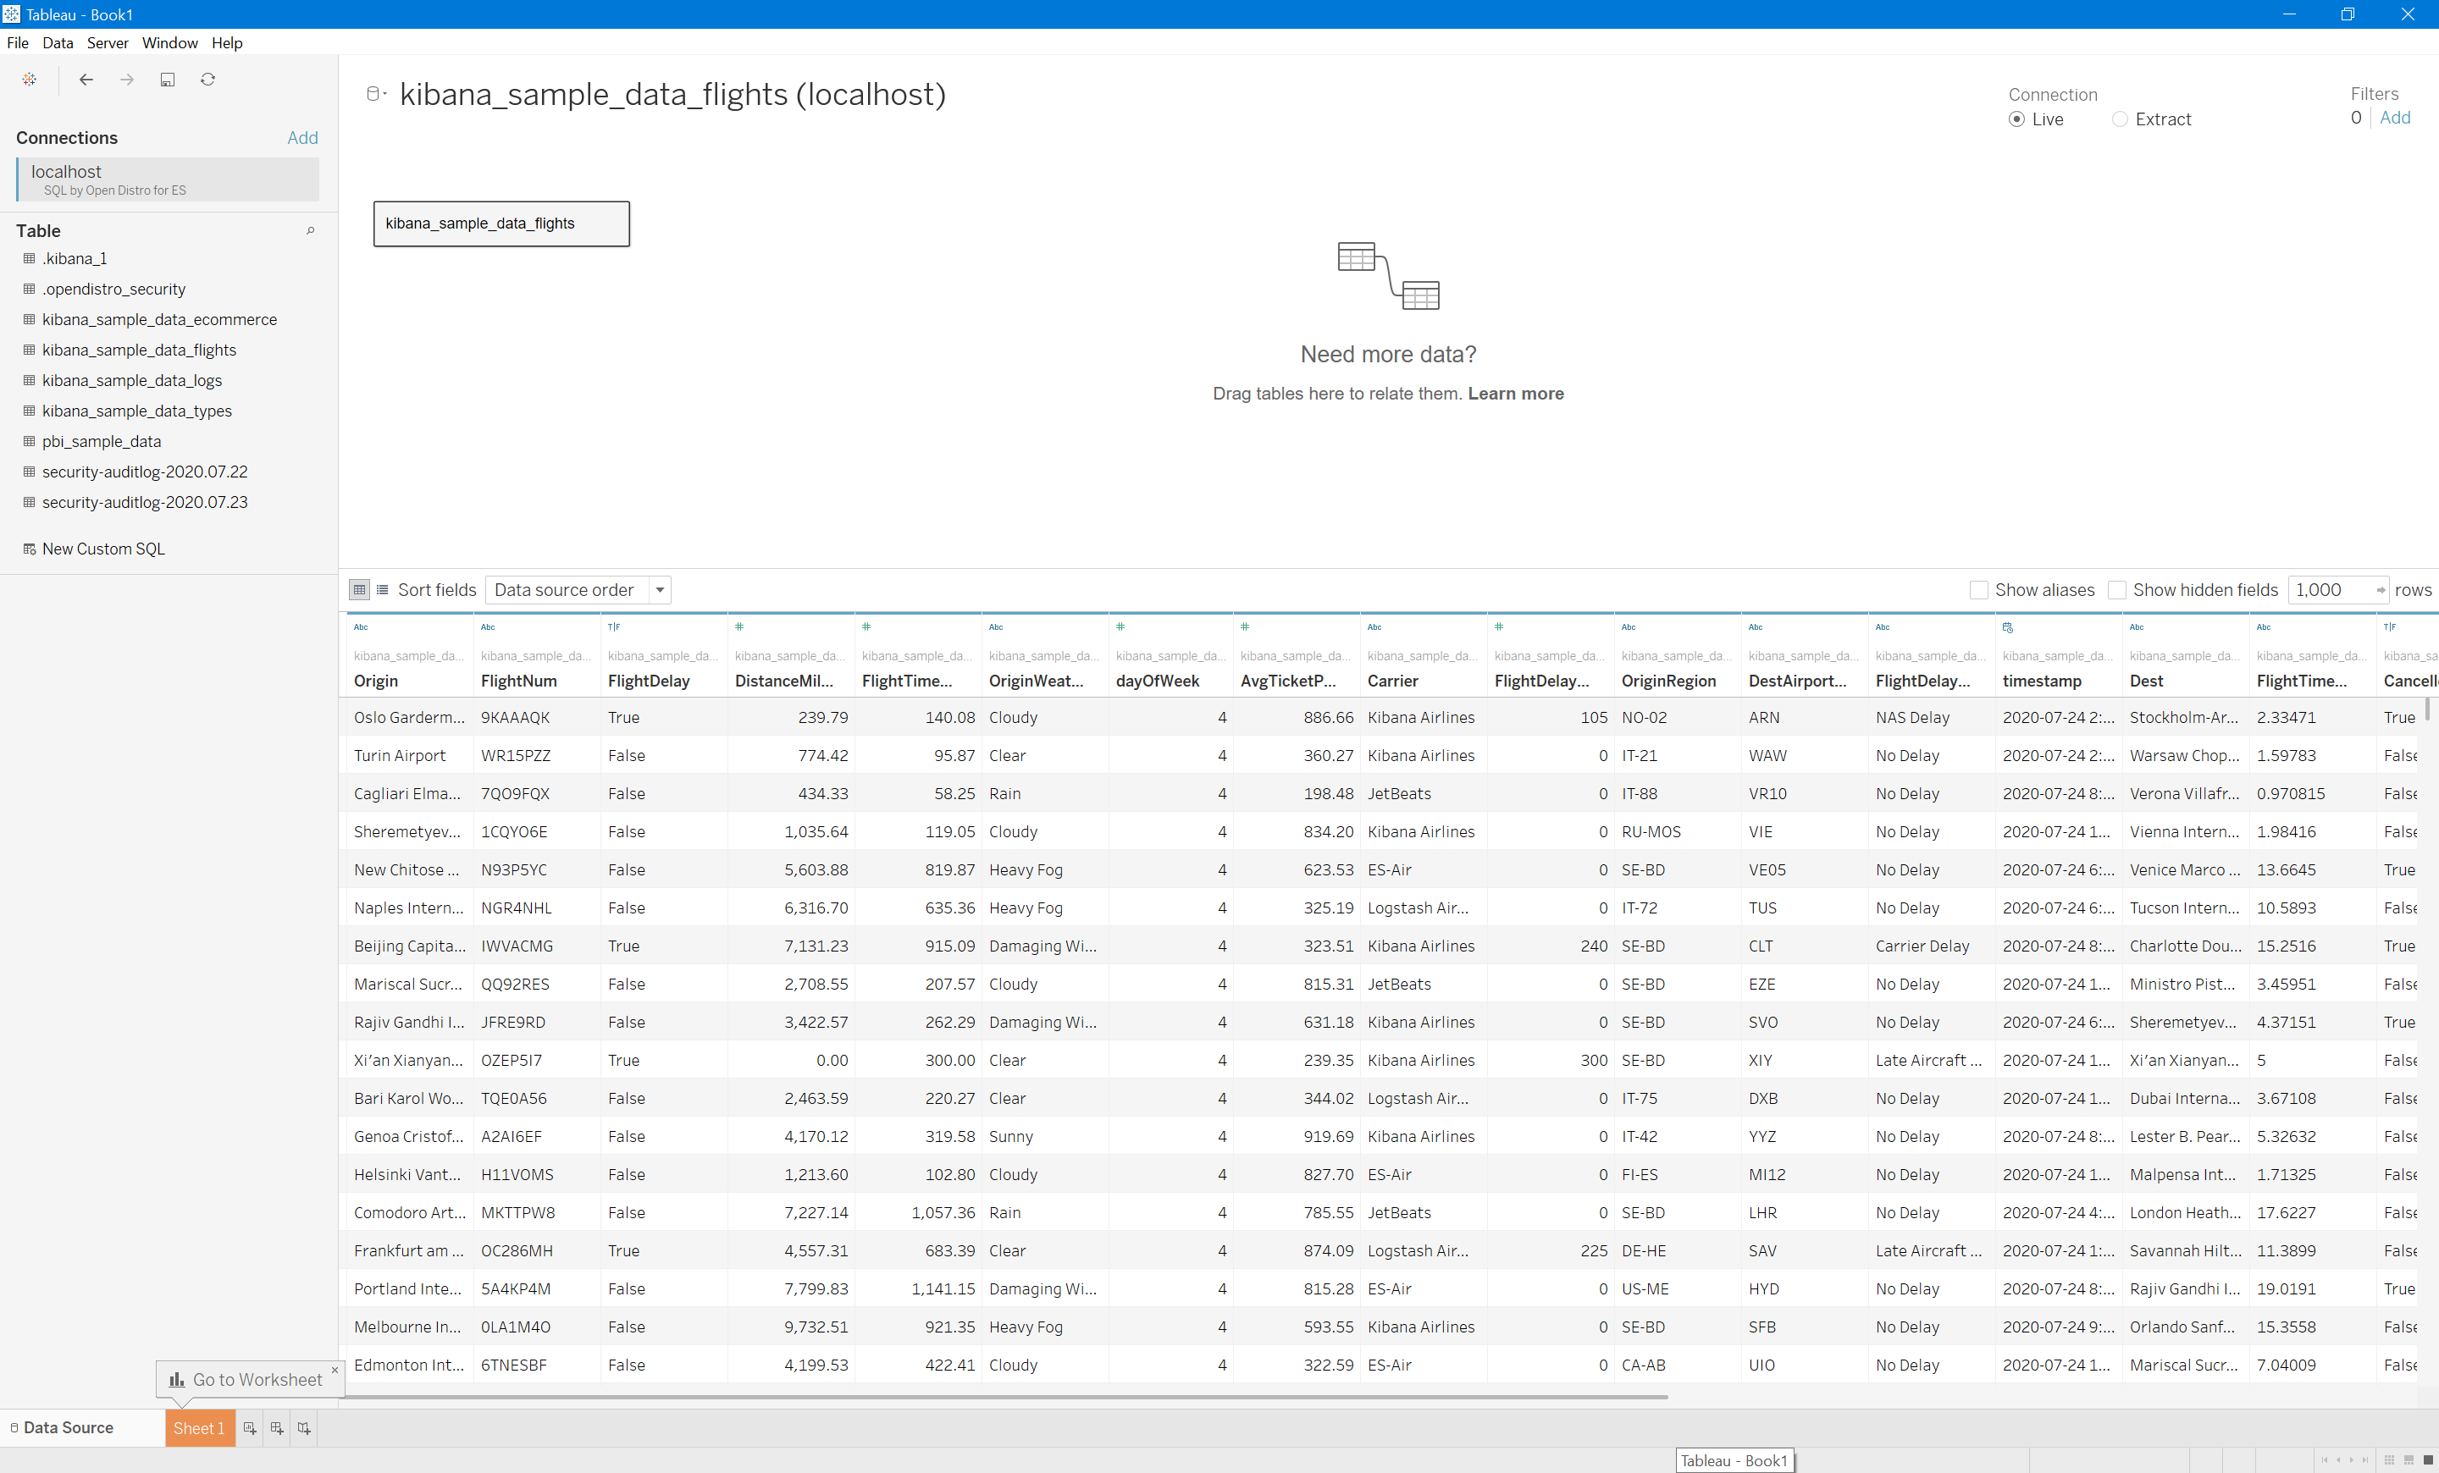
Task: Select the pbi_sample_data table
Action: tap(101, 441)
